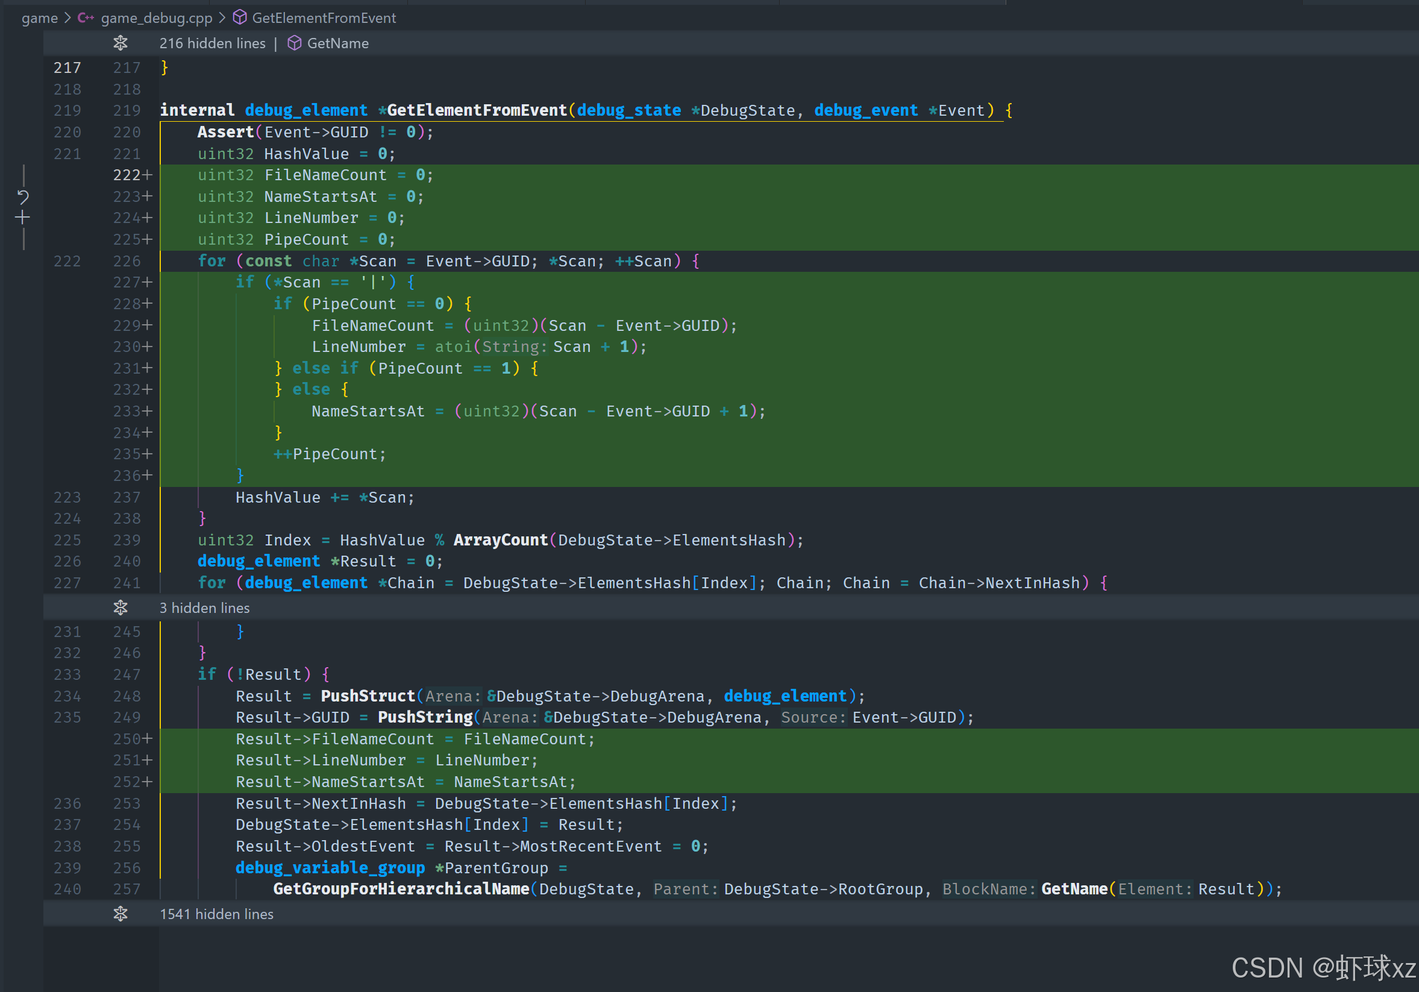Expand the 1541 hidden lines unfold icon
The image size is (1419, 992).
click(121, 914)
